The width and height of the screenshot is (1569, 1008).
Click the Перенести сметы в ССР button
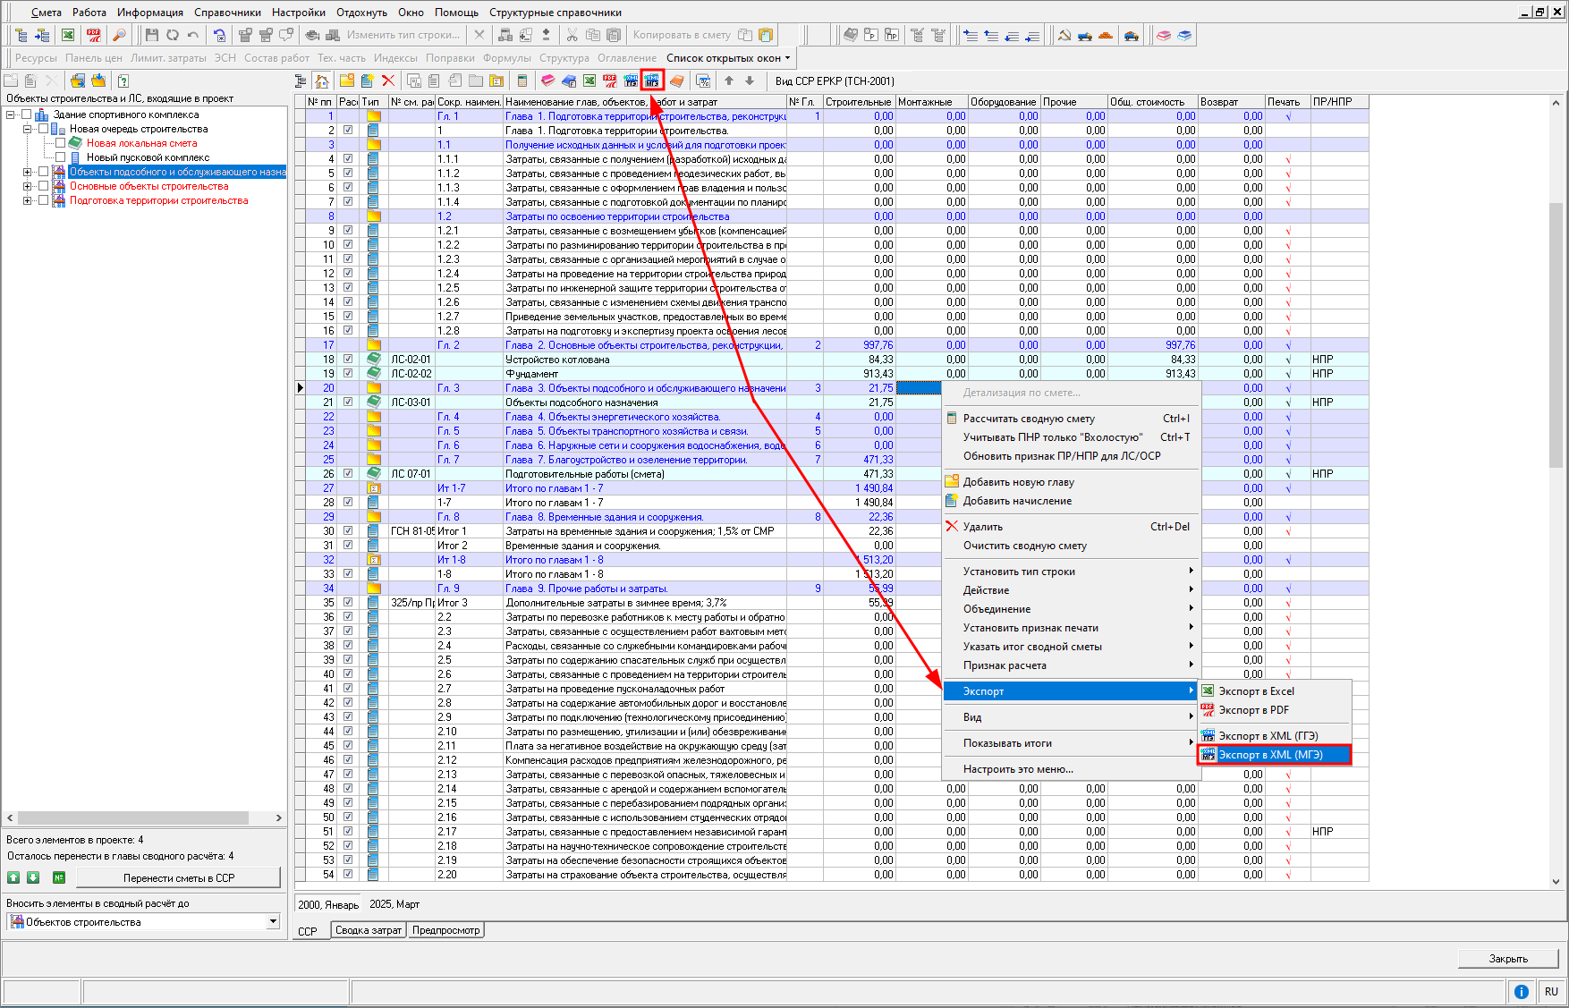pos(179,877)
